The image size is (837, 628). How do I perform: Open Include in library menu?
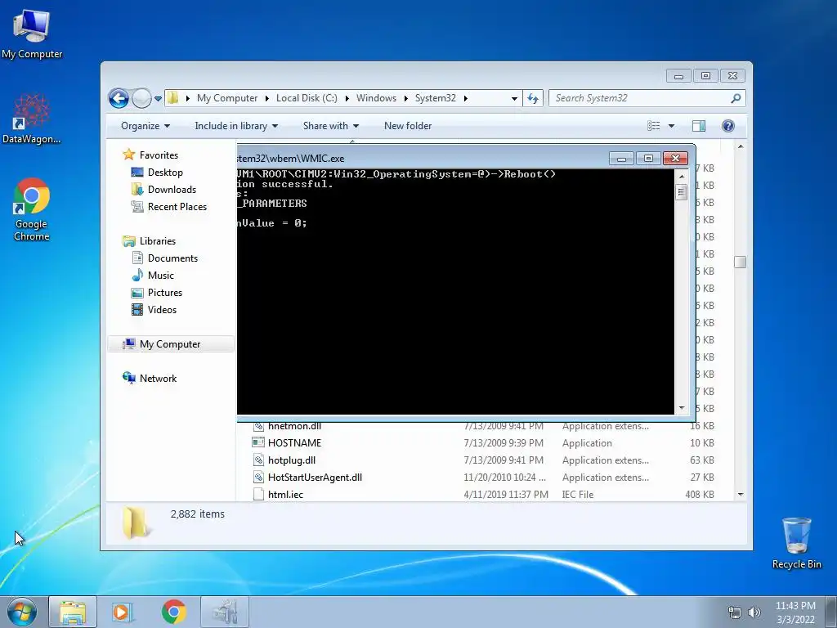click(x=236, y=126)
